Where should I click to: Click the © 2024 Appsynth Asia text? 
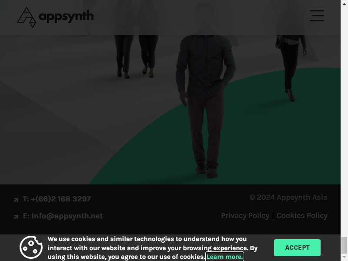pyautogui.click(x=288, y=197)
